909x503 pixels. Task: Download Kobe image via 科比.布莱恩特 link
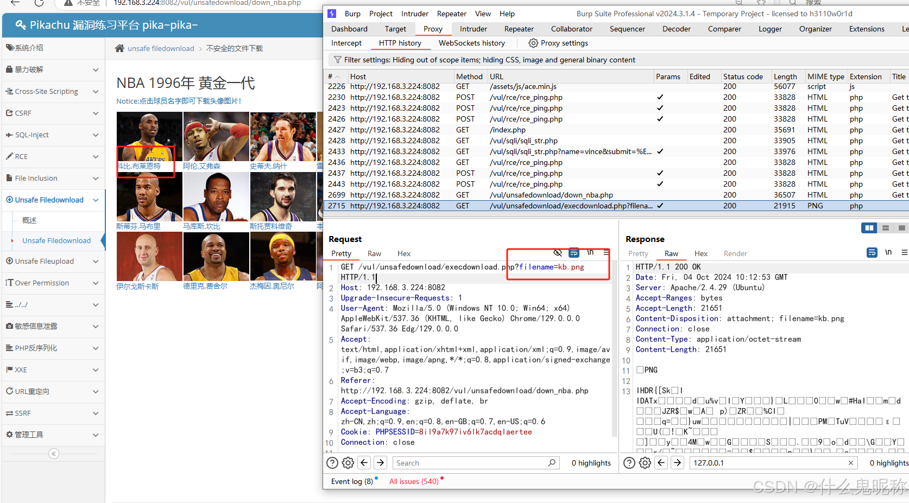click(x=139, y=166)
